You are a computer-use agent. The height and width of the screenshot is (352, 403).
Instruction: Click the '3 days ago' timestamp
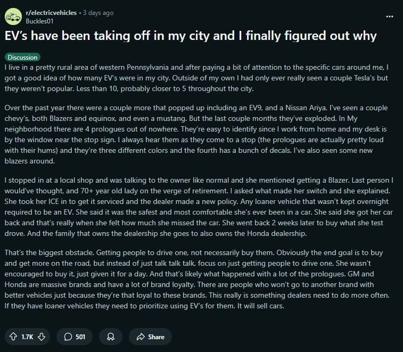coord(98,13)
